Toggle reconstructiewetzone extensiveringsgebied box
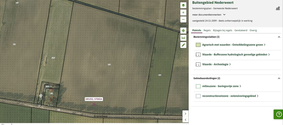 (x=198, y=96)
